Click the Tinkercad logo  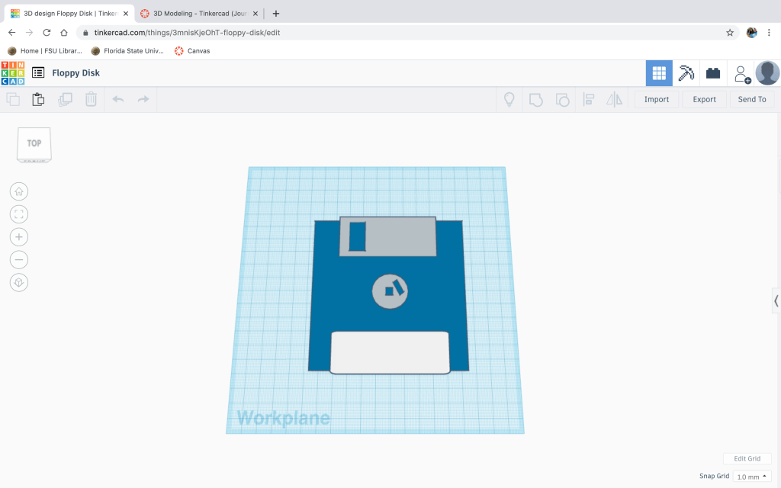click(13, 73)
